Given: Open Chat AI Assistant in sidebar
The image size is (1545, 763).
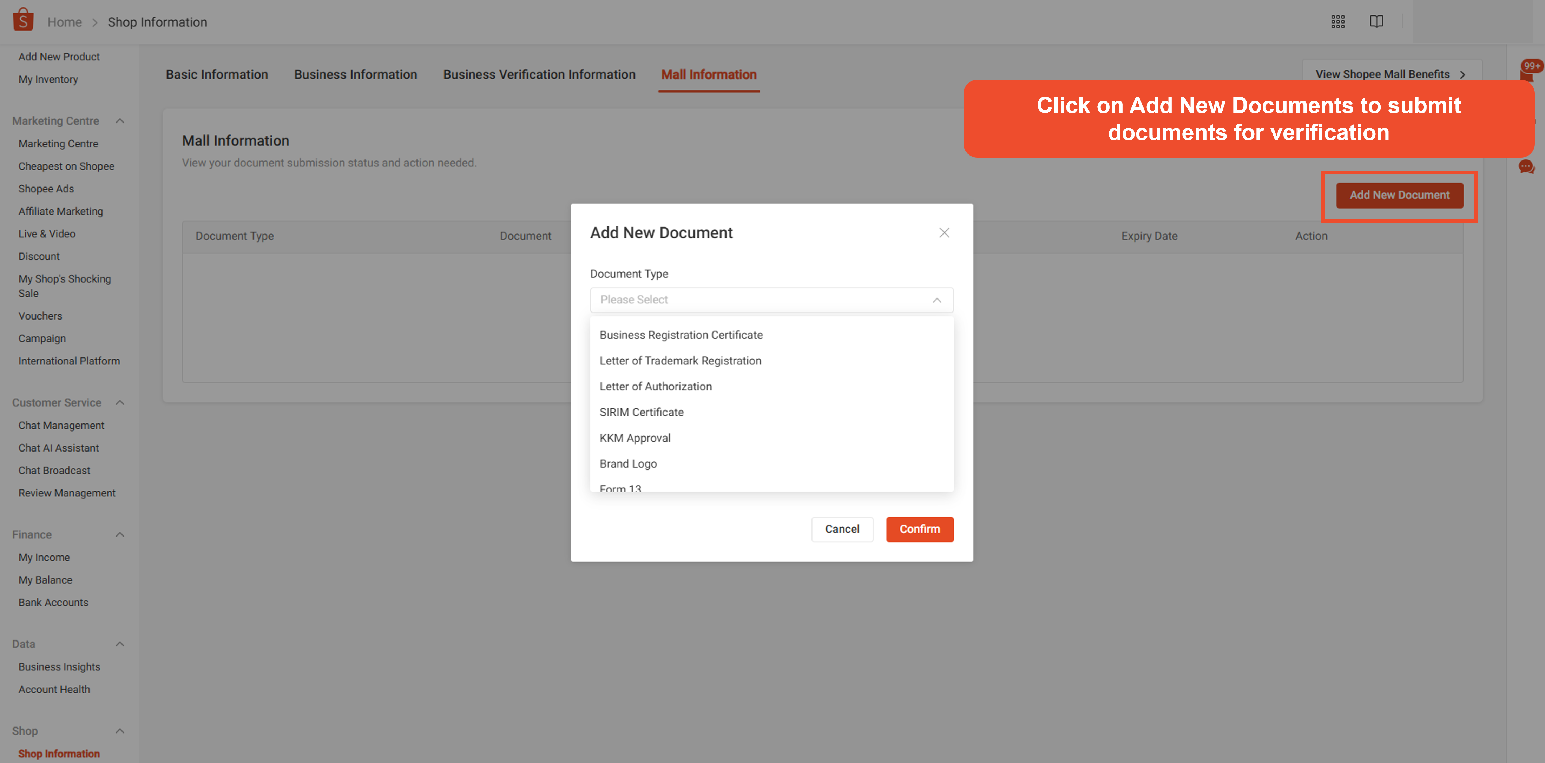Looking at the screenshot, I should [59, 448].
